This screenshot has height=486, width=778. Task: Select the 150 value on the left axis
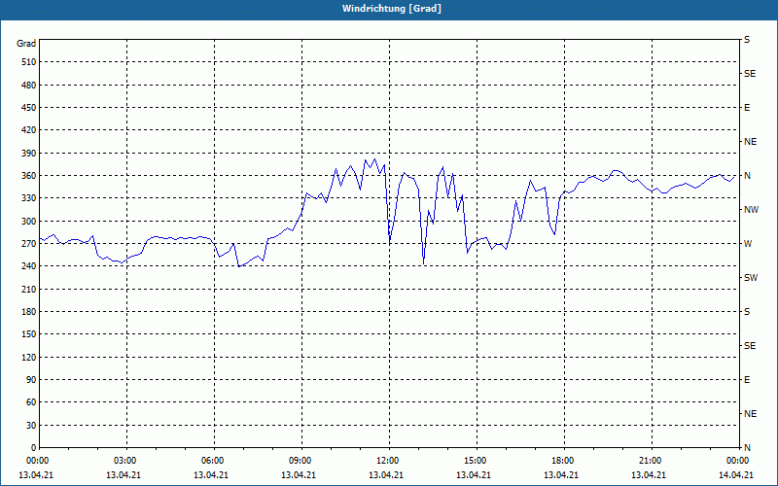pyautogui.click(x=29, y=334)
